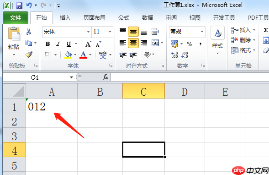Switch to the 插入 tab

pyautogui.click(x=65, y=18)
